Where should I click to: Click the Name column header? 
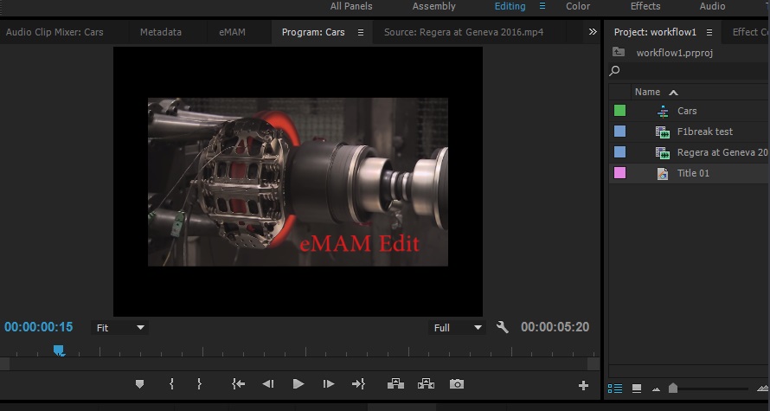click(647, 93)
